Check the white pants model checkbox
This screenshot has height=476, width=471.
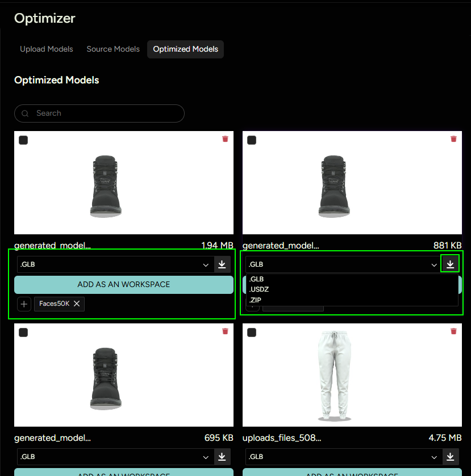252,332
